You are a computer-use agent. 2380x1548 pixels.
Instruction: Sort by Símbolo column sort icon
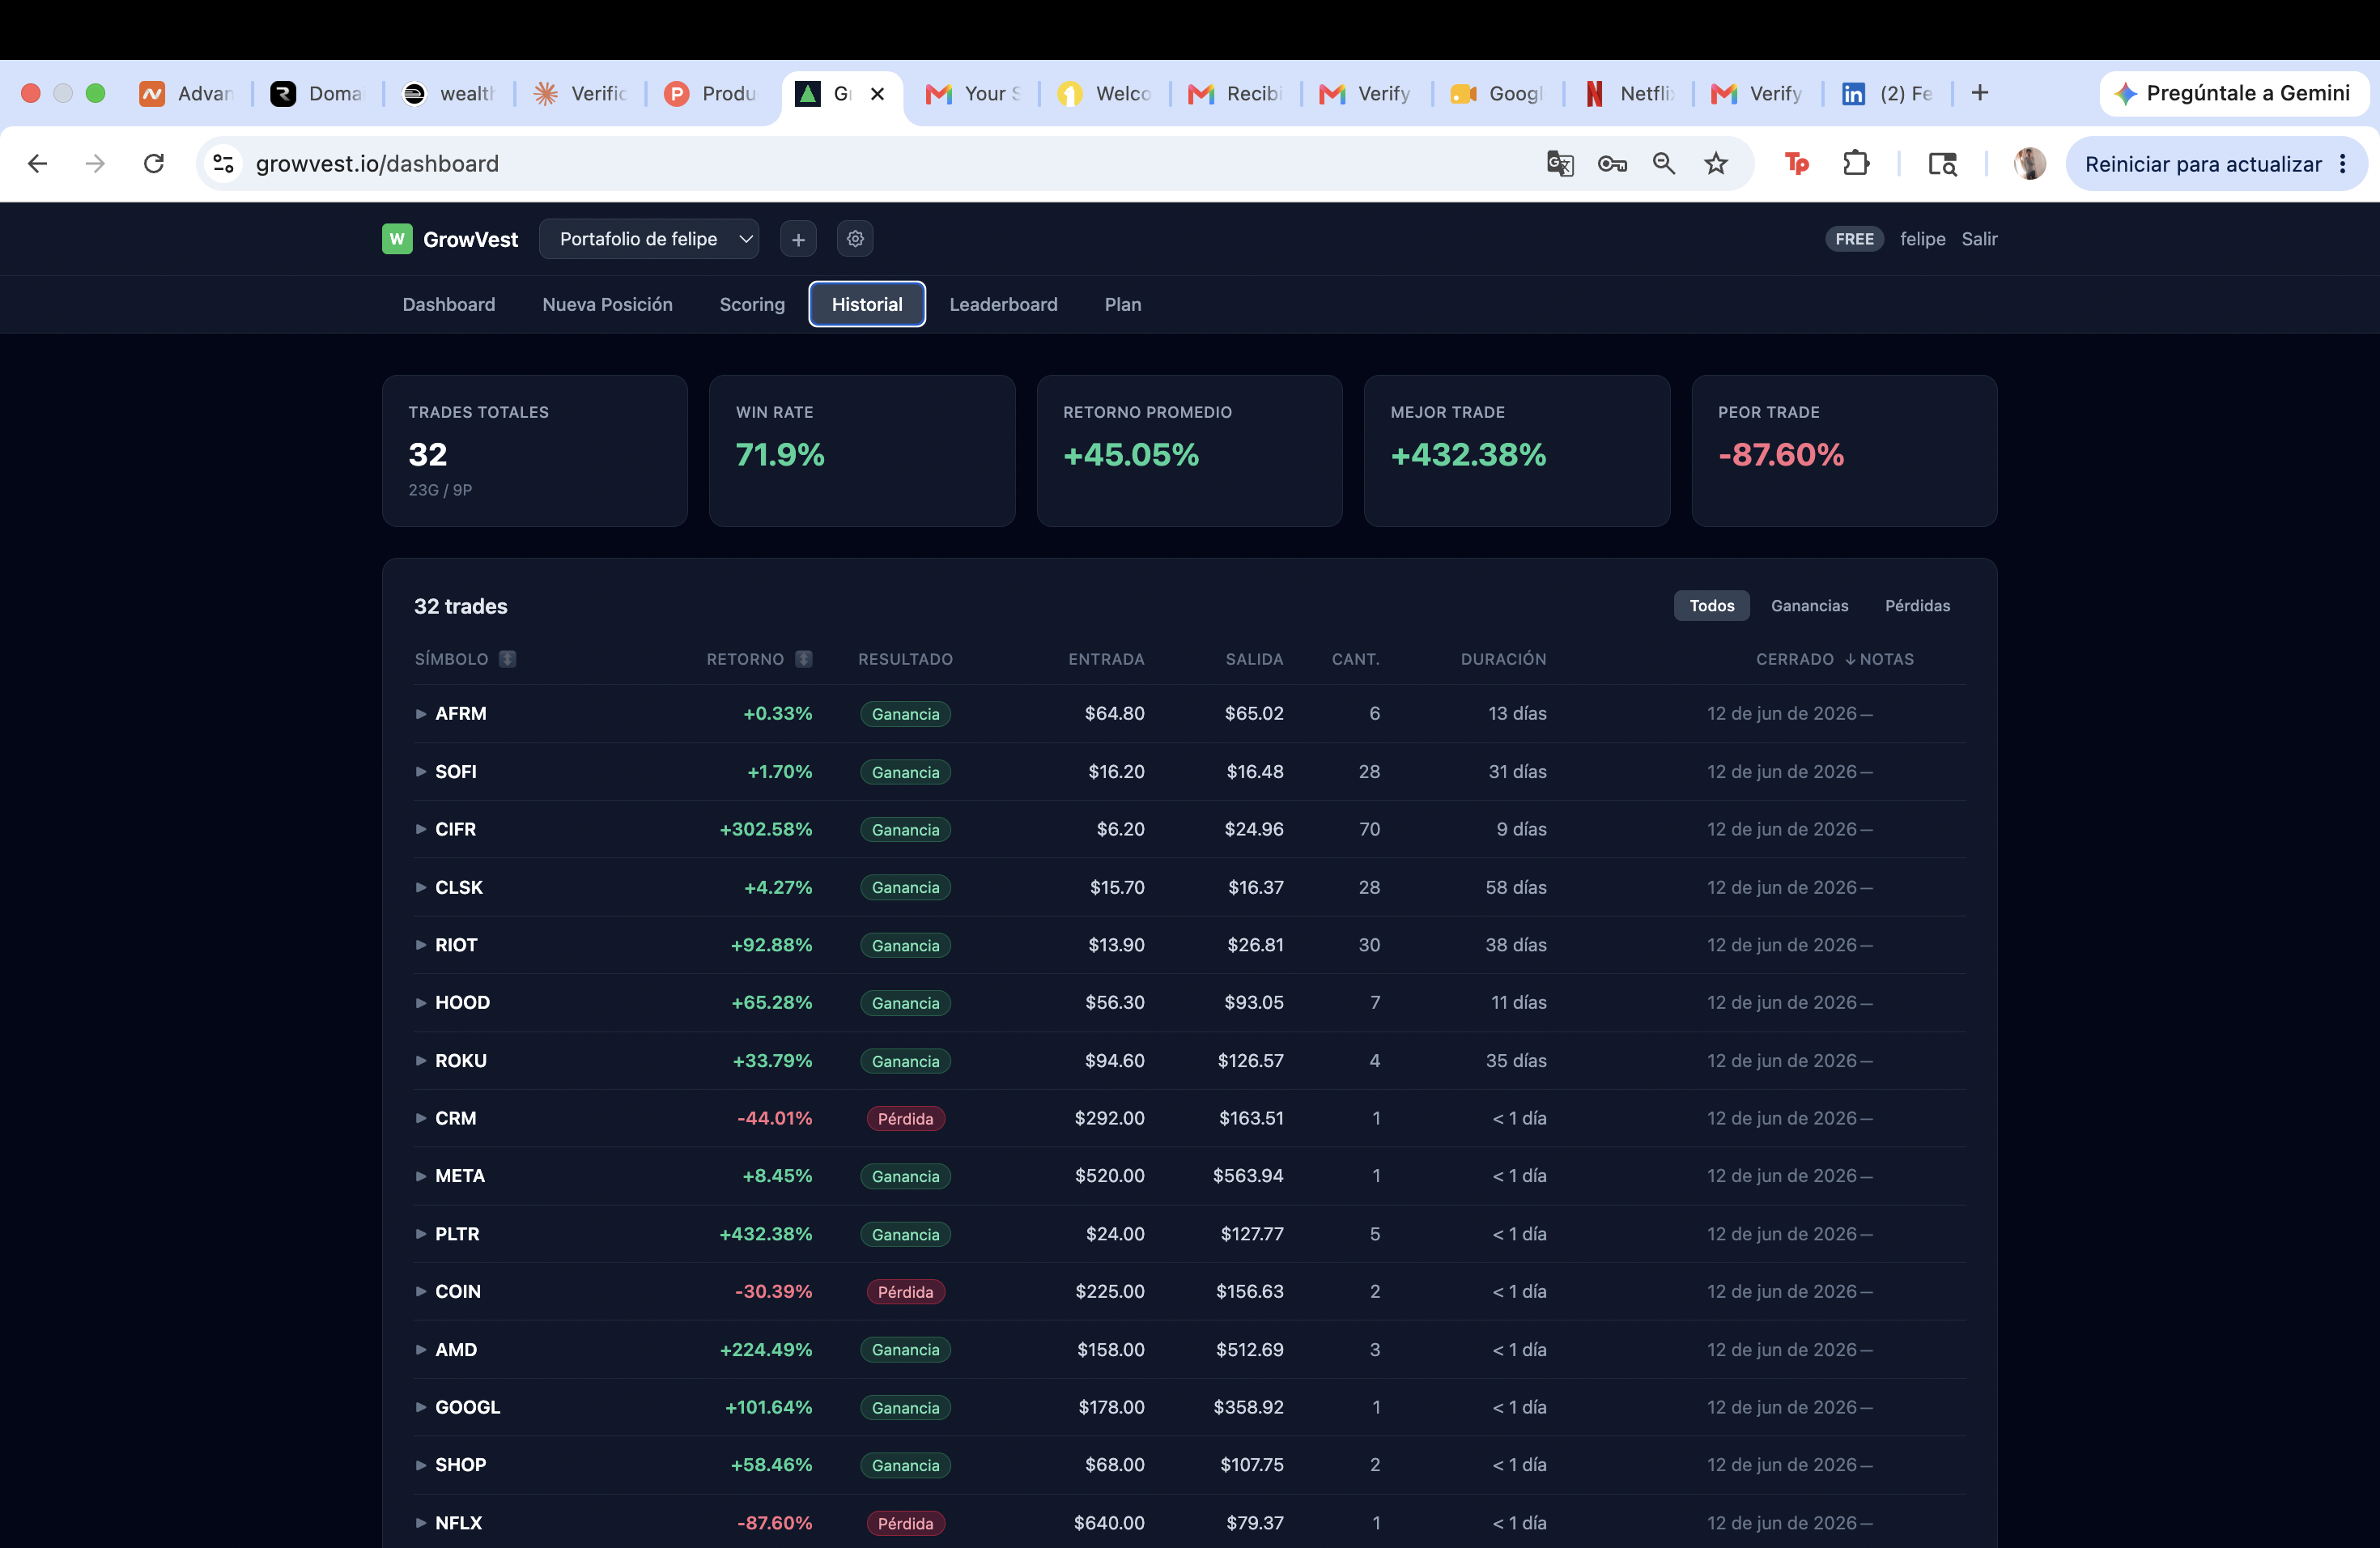[x=508, y=659]
